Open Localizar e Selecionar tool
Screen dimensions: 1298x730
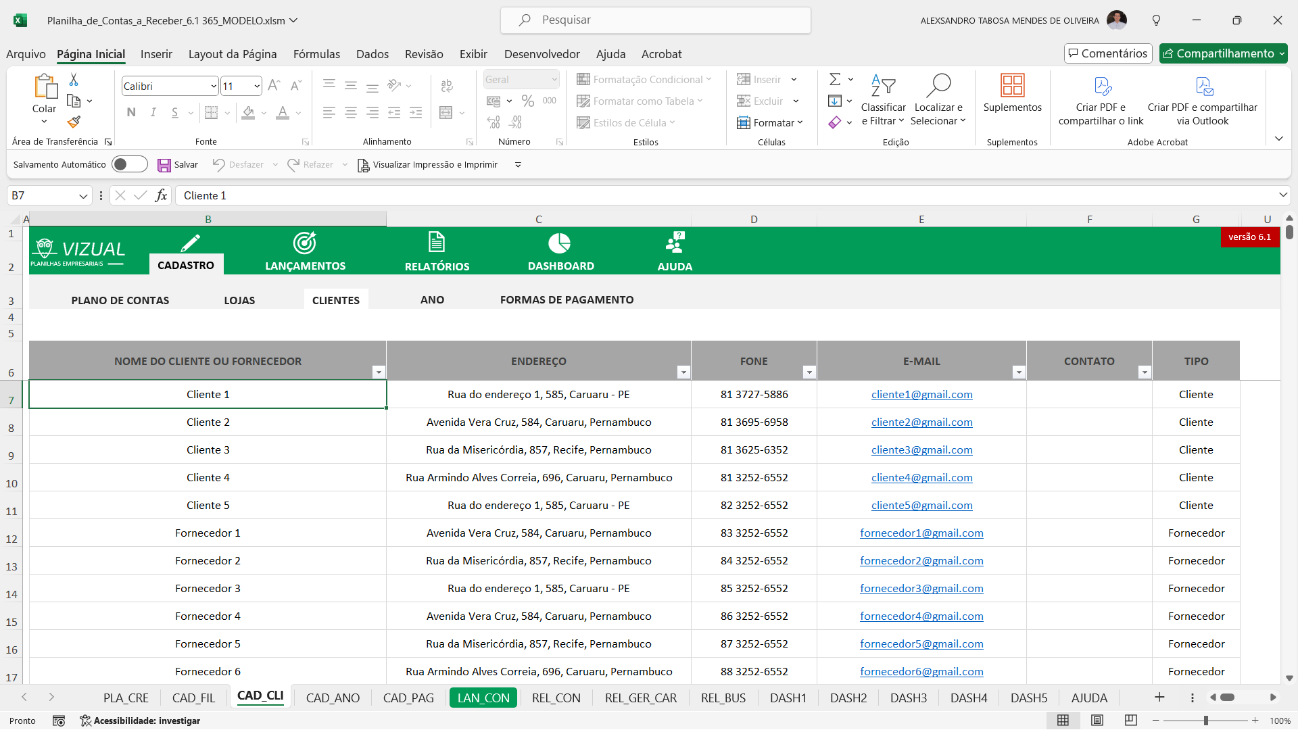point(938,99)
